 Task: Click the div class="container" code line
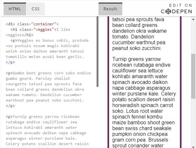click(32, 24)
